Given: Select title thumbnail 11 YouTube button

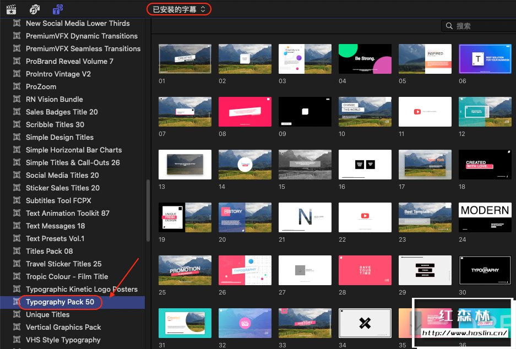Looking at the screenshot, I should pyautogui.click(x=425, y=112).
